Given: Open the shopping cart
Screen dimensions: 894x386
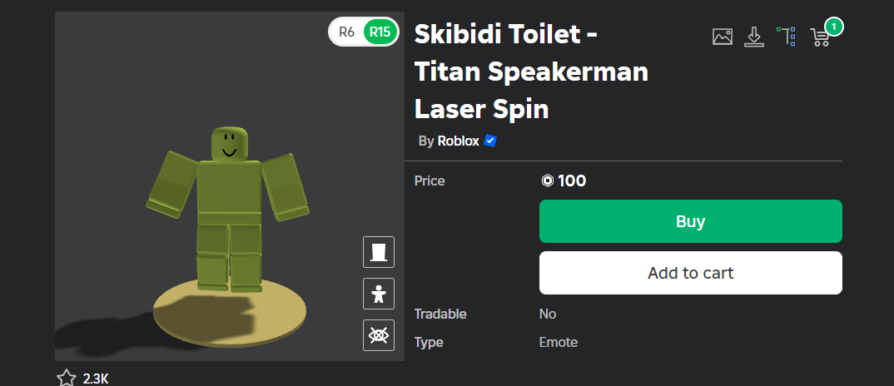Looking at the screenshot, I should click(x=820, y=37).
